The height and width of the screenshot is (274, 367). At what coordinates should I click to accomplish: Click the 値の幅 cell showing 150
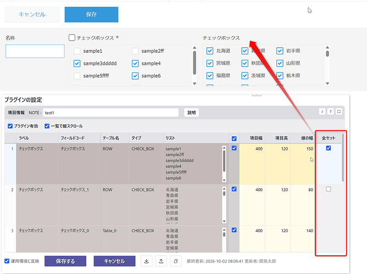pos(303,164)
